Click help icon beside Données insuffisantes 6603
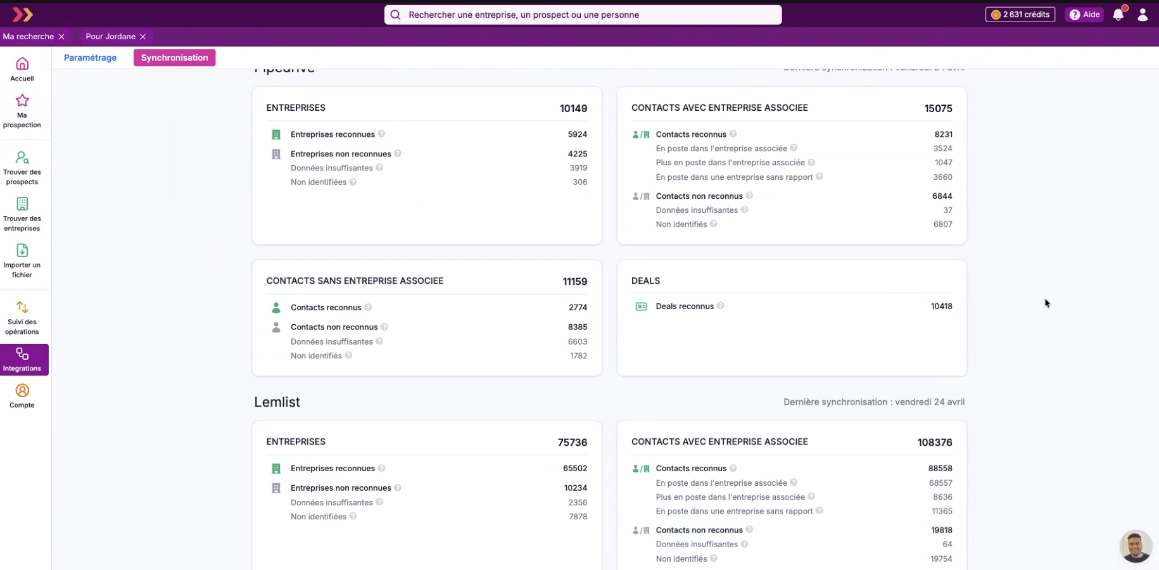 [379, 341]
